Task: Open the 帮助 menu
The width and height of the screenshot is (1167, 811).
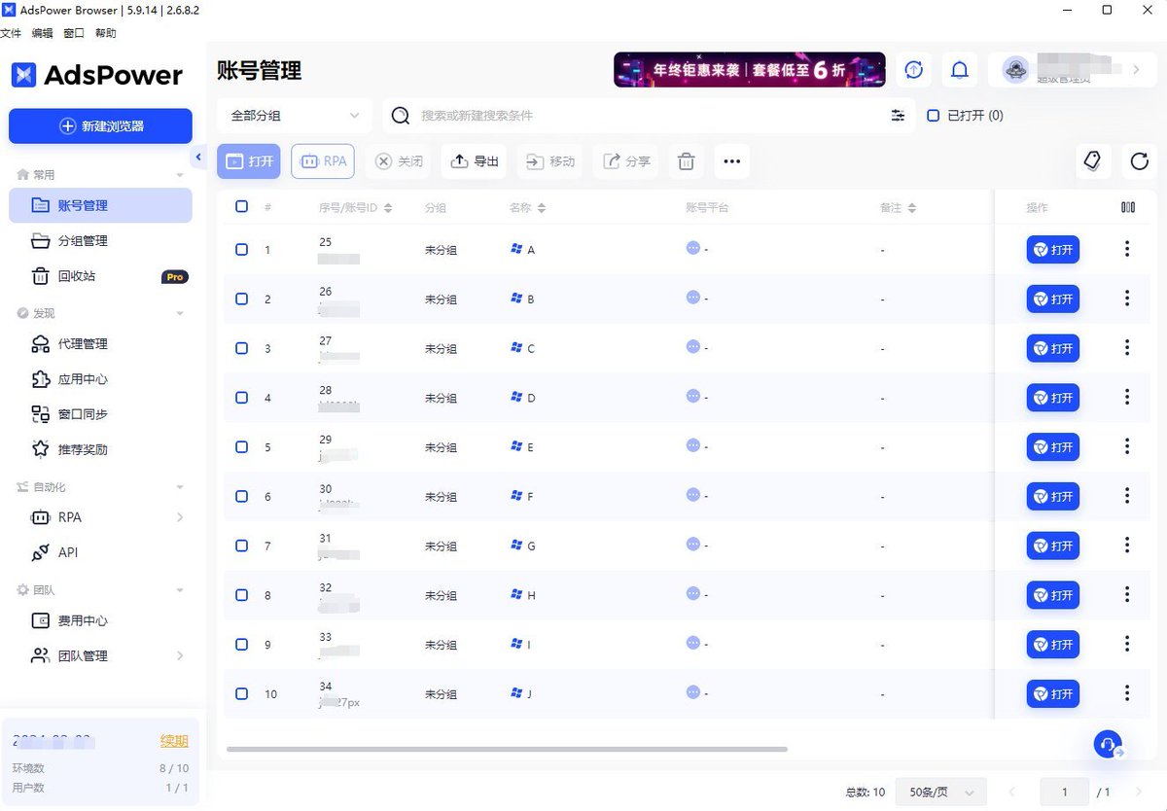Action: 105,32
